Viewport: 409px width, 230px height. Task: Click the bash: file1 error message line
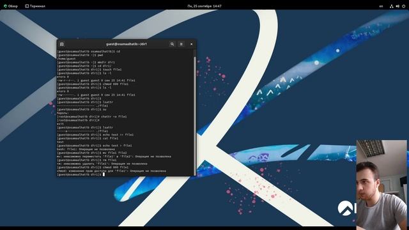tap(86, 149)
